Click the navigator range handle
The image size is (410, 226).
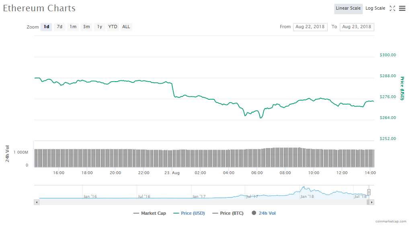tap(369, 192)
